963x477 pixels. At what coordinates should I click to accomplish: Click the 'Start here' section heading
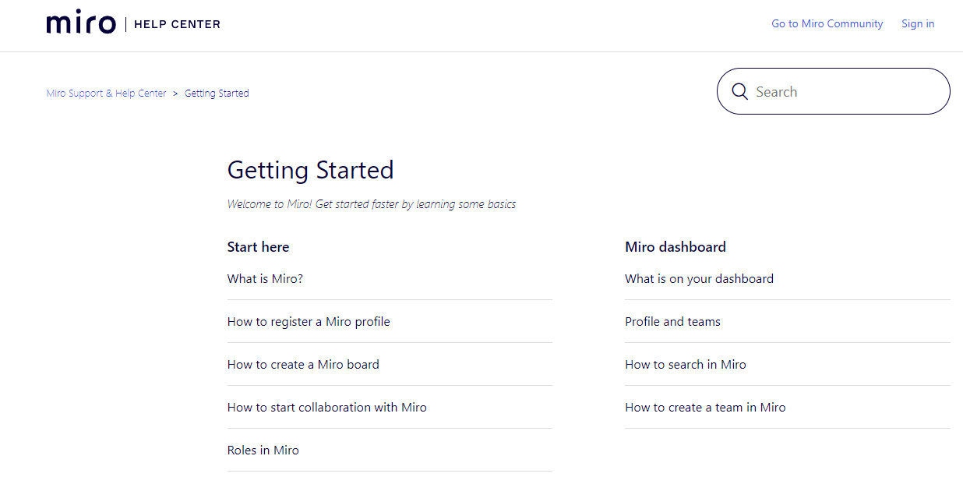click(x=258, y=247)
